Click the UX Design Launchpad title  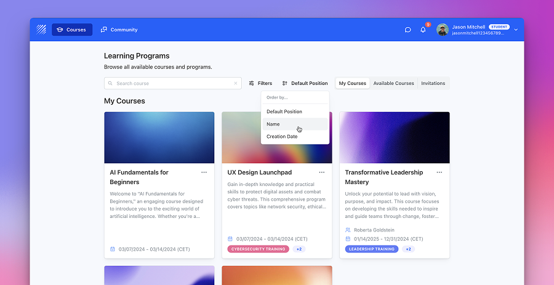pyautogui.click(x=260, y=172)
